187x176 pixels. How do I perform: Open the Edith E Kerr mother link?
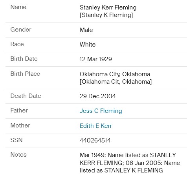pos(96,126)
